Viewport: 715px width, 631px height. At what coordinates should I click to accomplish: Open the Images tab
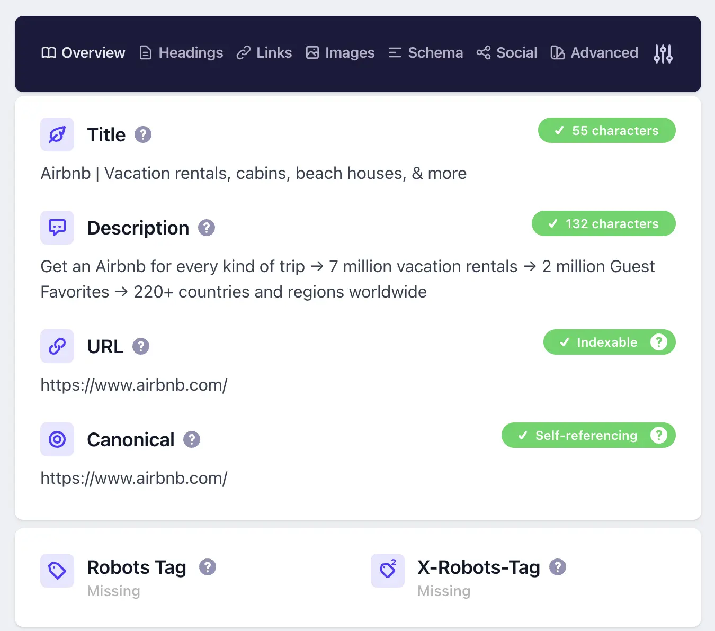pos(341,53)
